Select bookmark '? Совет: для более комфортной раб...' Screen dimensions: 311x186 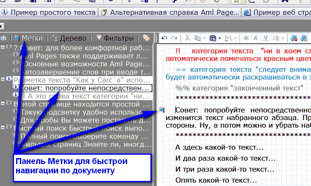[x=81, y=48]
